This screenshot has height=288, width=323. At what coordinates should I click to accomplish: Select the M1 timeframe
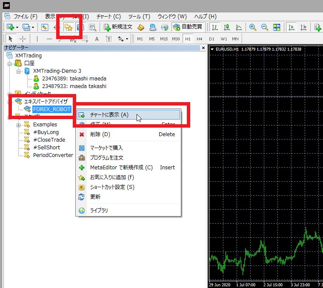click(x=140, y=39)
